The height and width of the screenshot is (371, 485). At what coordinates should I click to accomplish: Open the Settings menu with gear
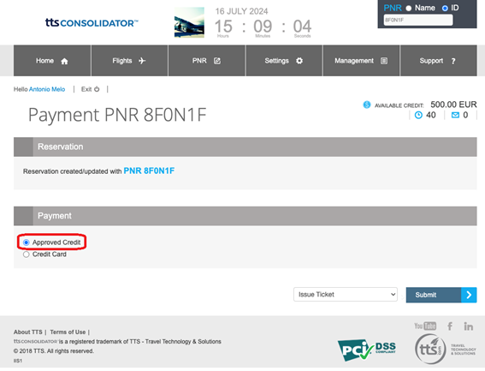pyautogui.click(x=284, y=61)
